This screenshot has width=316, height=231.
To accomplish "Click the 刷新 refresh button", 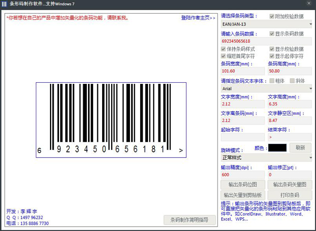I will click(x=300, y=148).
